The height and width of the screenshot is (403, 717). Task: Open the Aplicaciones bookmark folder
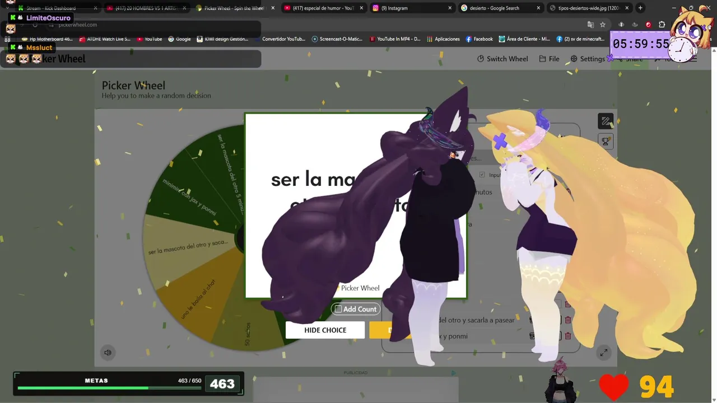pyautogui.click(x=443, y=39)
